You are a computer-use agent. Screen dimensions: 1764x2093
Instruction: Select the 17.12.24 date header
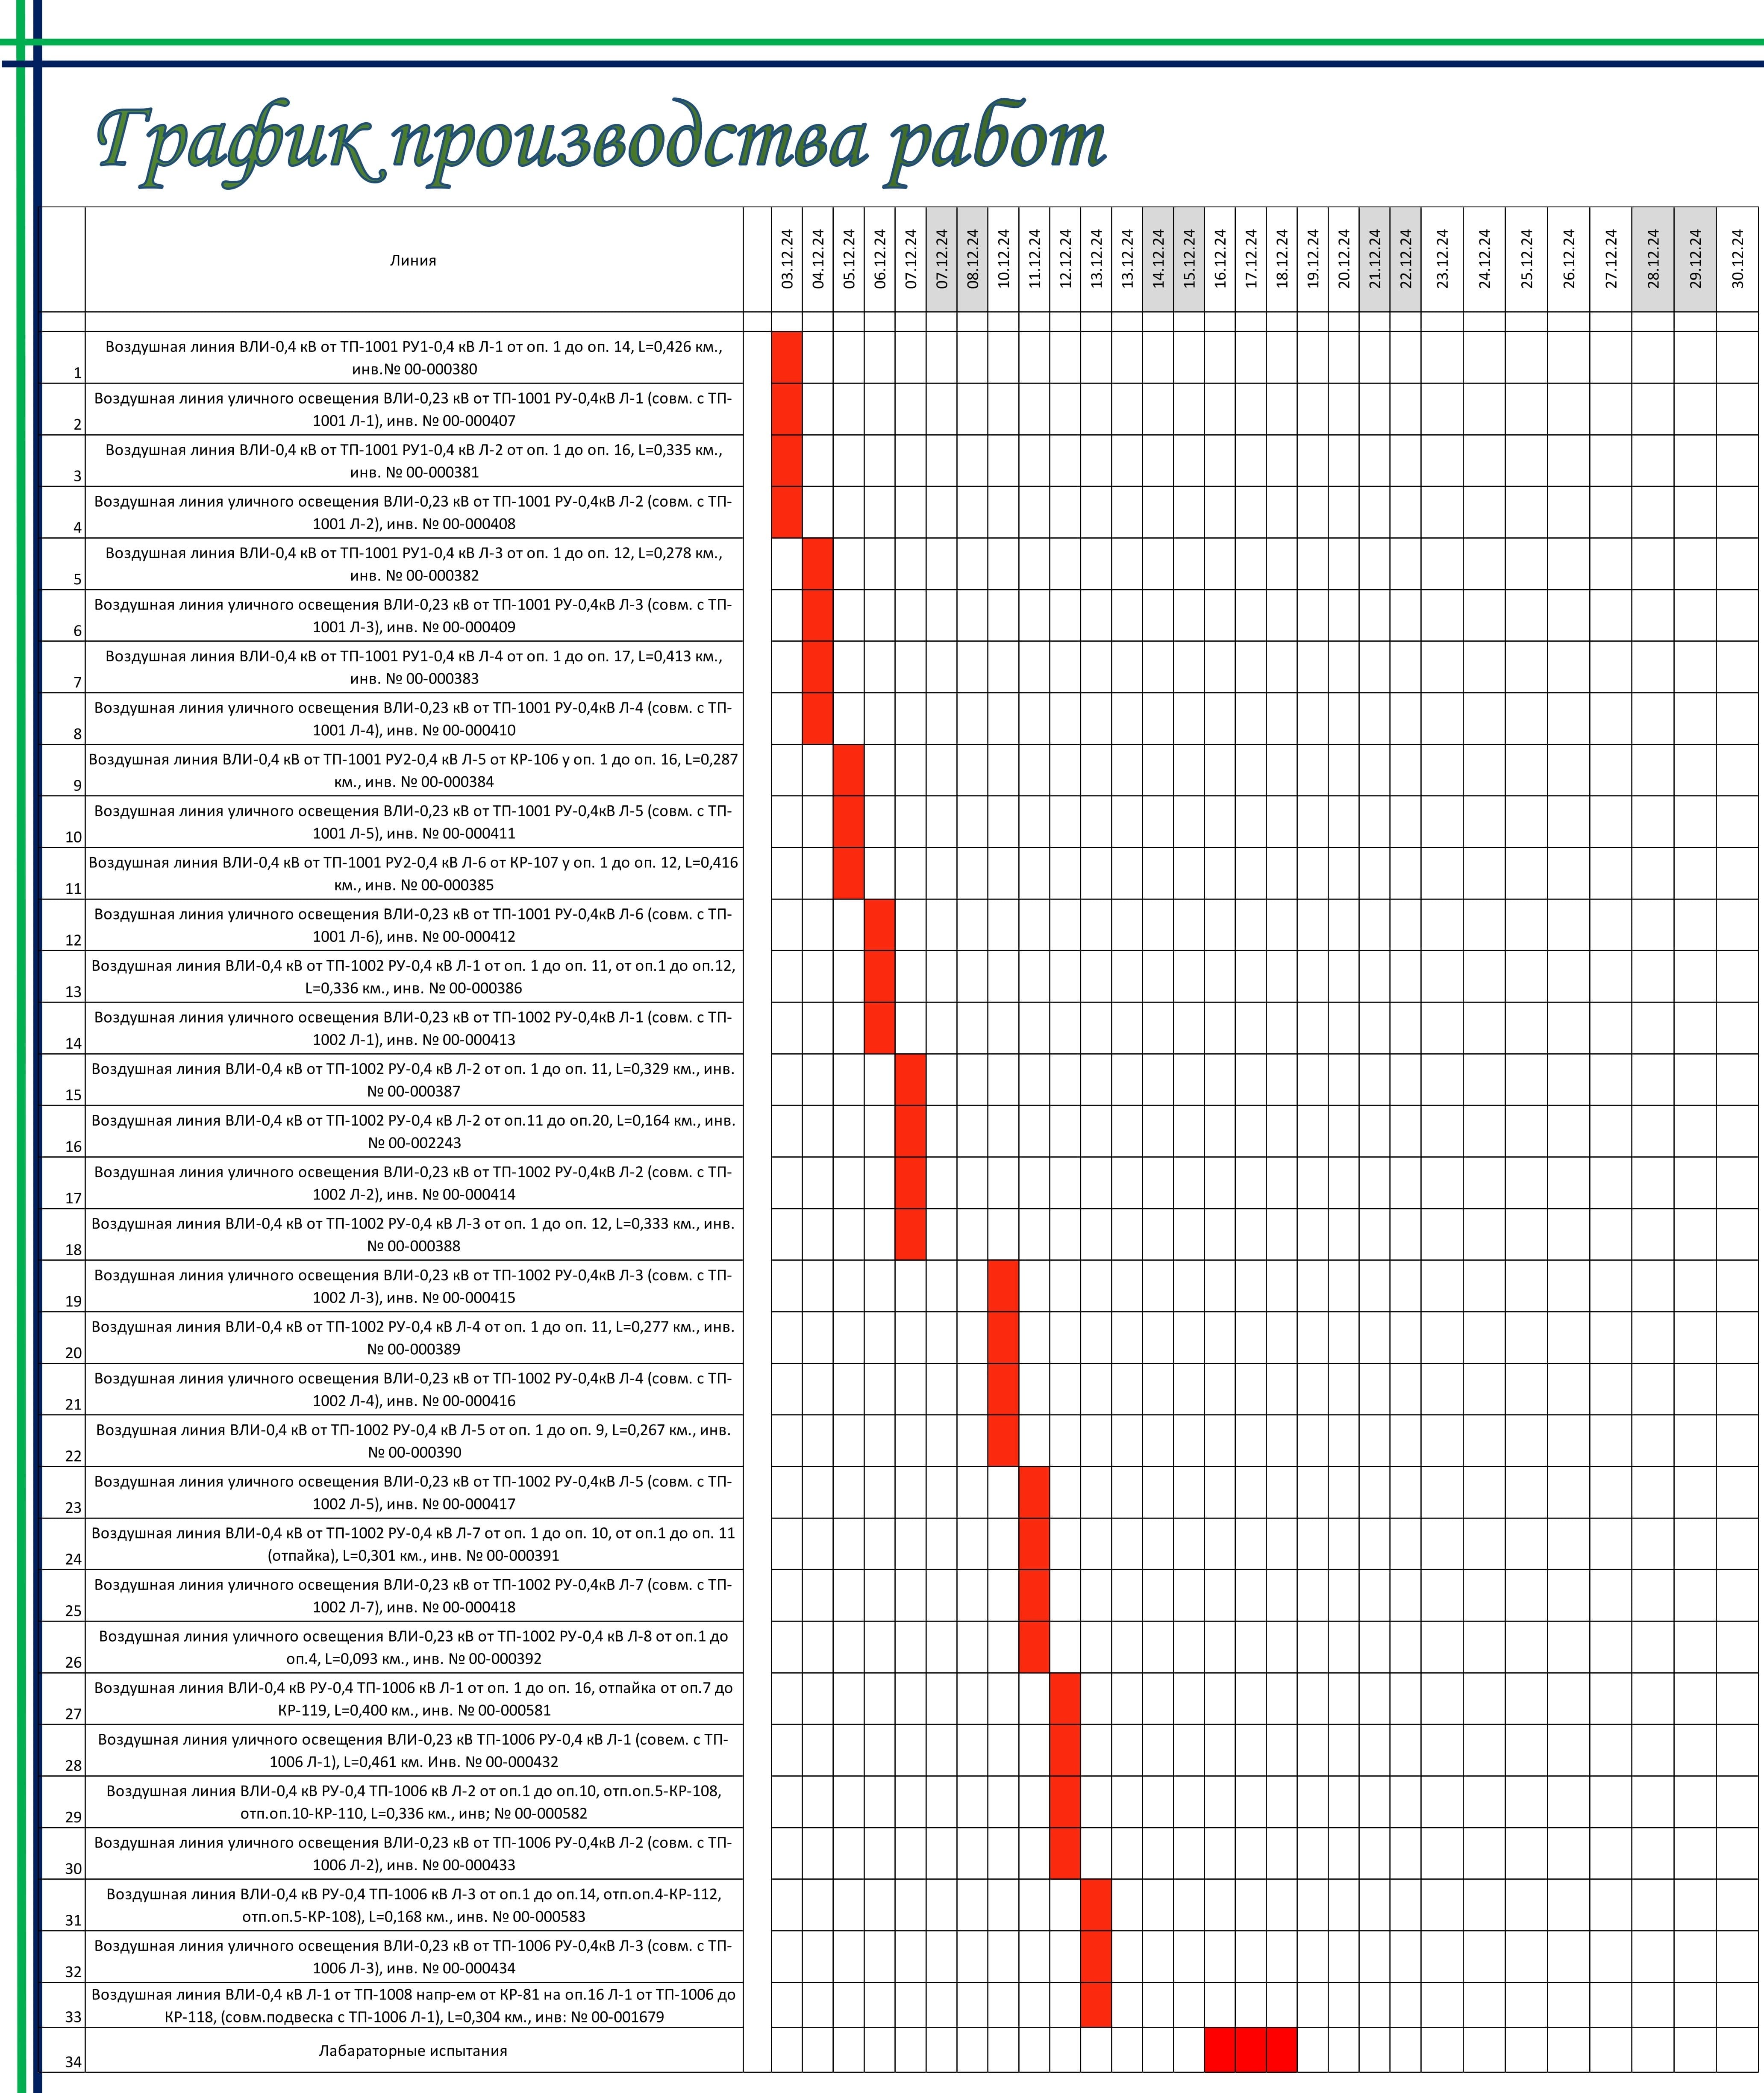[x=1252, y=260]
